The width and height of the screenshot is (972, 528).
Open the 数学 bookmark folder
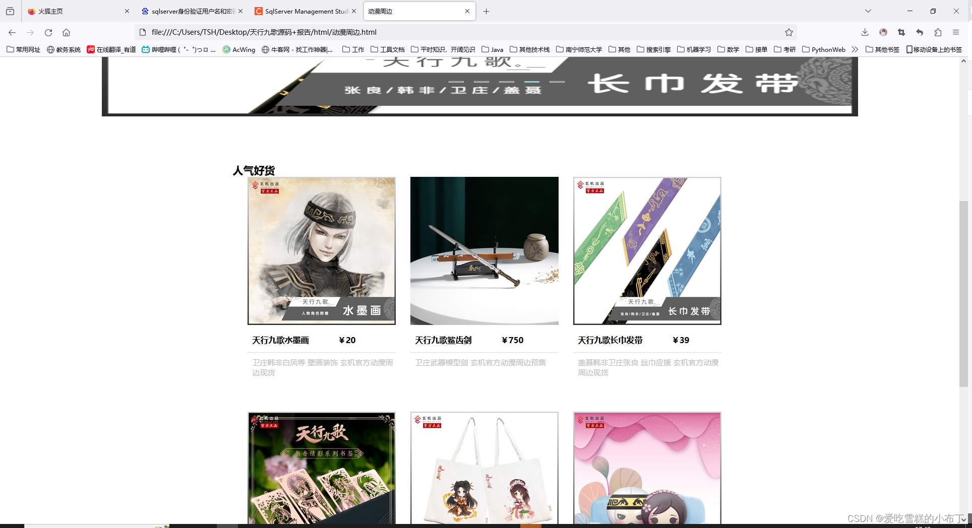(x=728, y=49)
